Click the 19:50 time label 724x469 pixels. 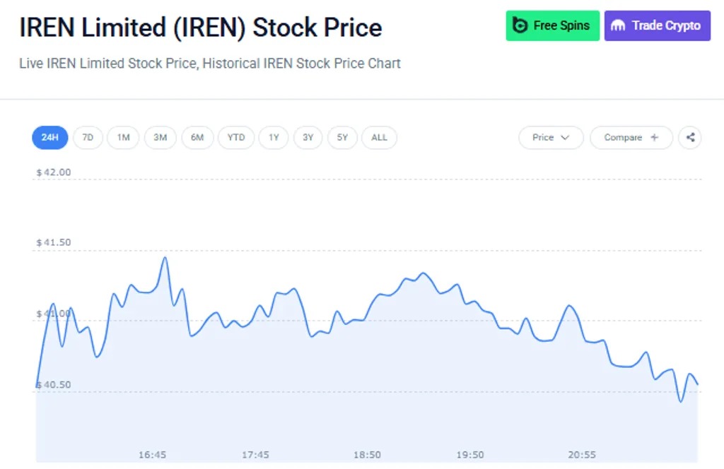coord(470,455)
